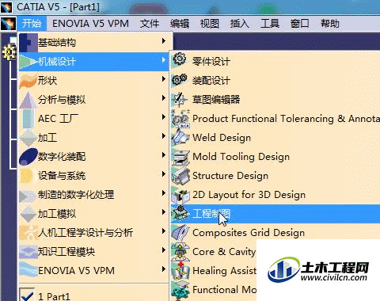Expand the AEC 工厂 submenu arrow
Screen dimensions: 380x301
(164, 117)
